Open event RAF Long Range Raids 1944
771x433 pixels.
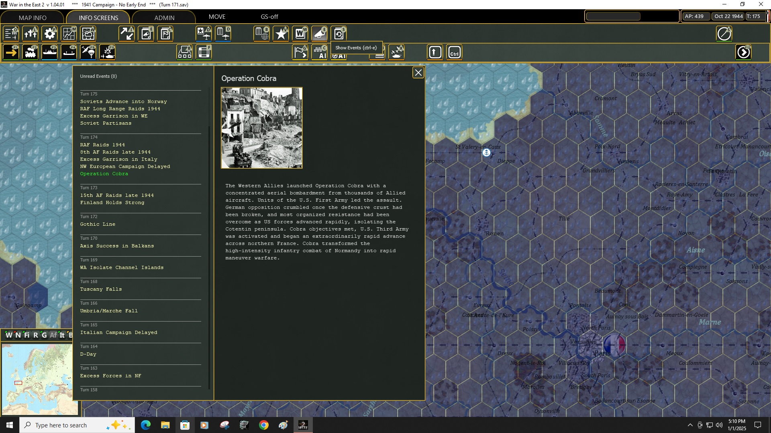point(120,109)
